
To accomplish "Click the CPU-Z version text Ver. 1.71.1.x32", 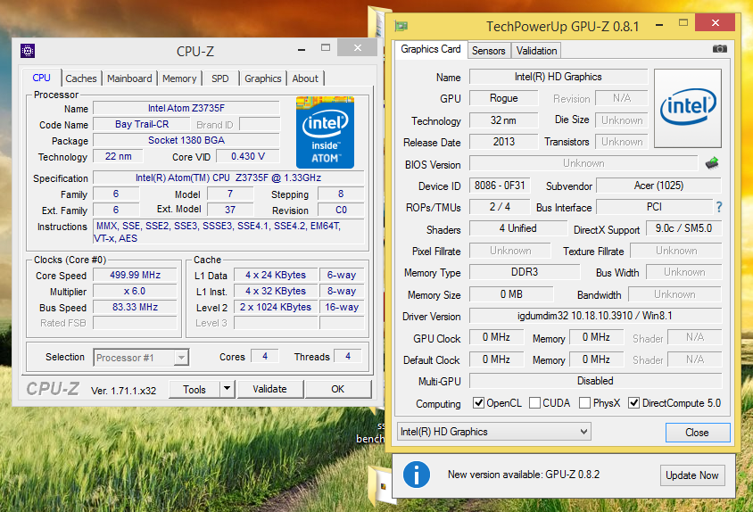I will click(x=123, y=391).
